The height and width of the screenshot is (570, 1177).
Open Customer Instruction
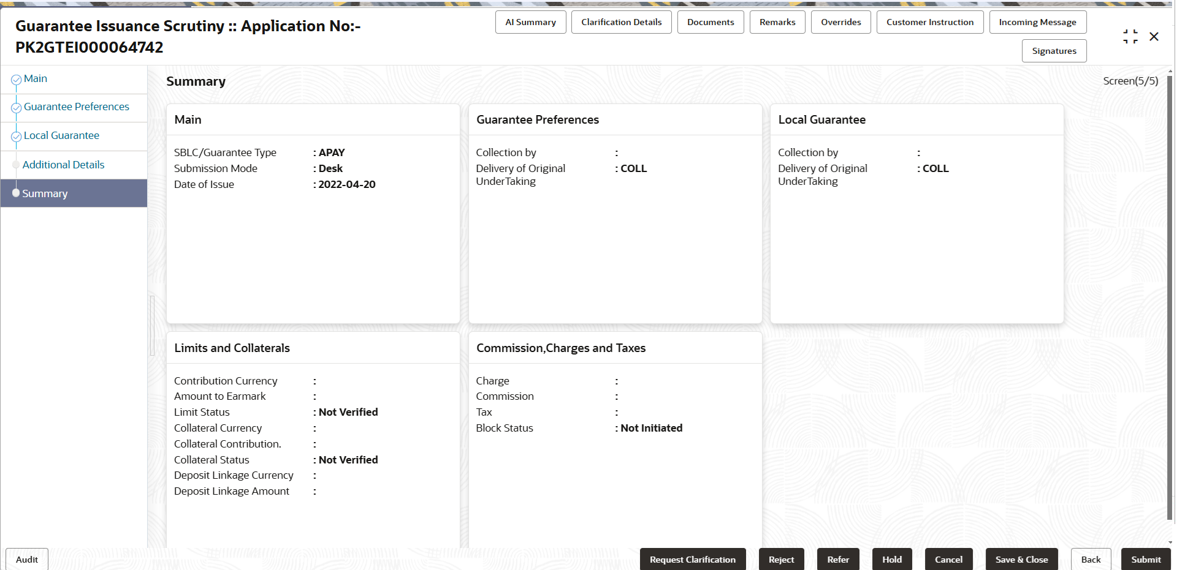pyautogui.click(x=929, y=22)
